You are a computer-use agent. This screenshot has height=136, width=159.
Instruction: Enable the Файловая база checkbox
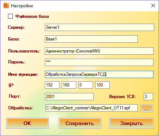[x=10, y=16]
